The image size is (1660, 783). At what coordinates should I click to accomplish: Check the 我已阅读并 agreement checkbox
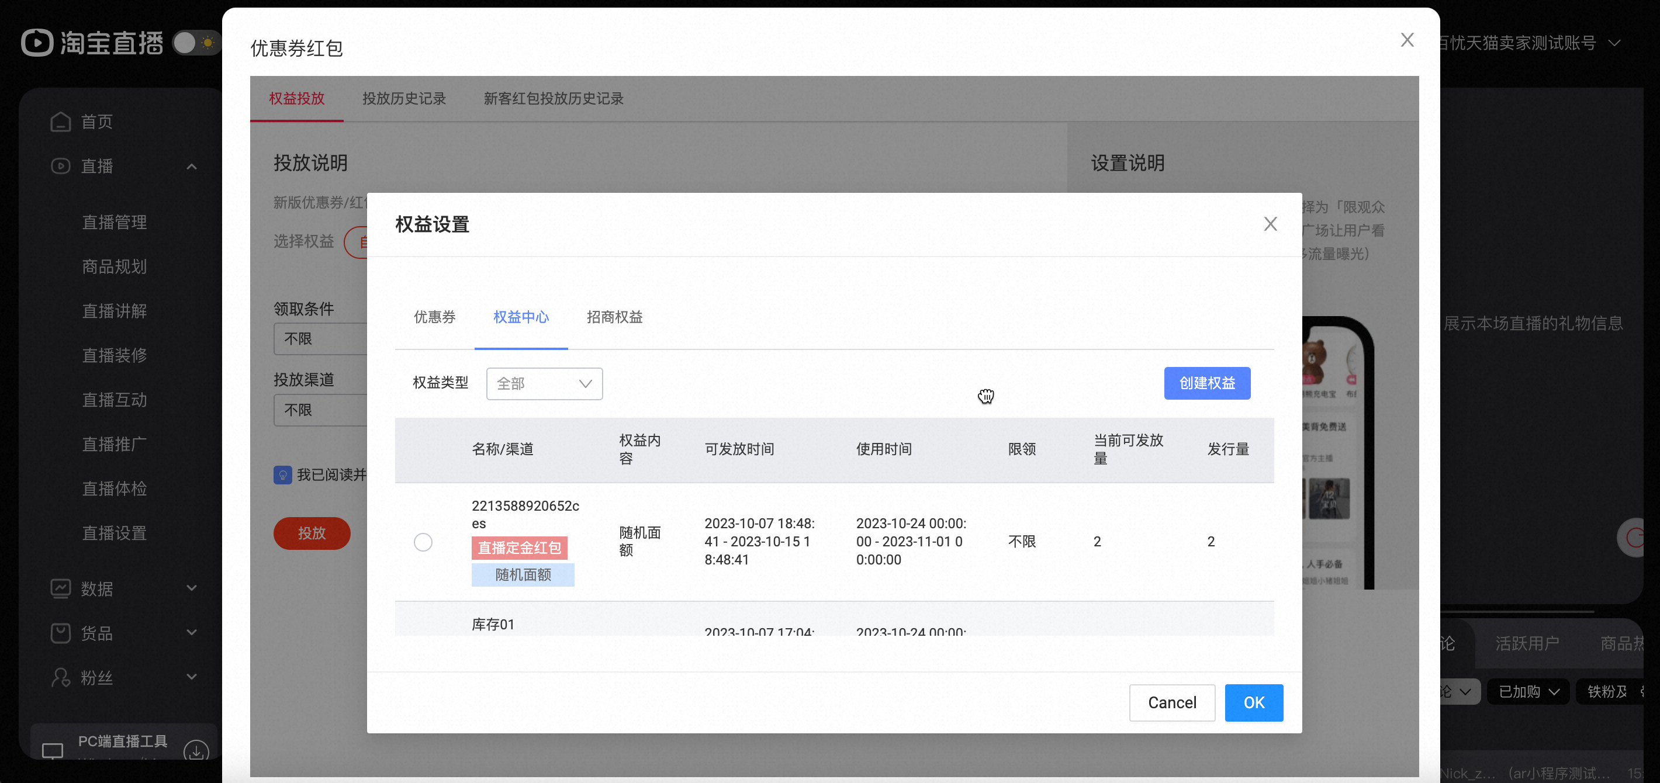[x=282, y=475]
